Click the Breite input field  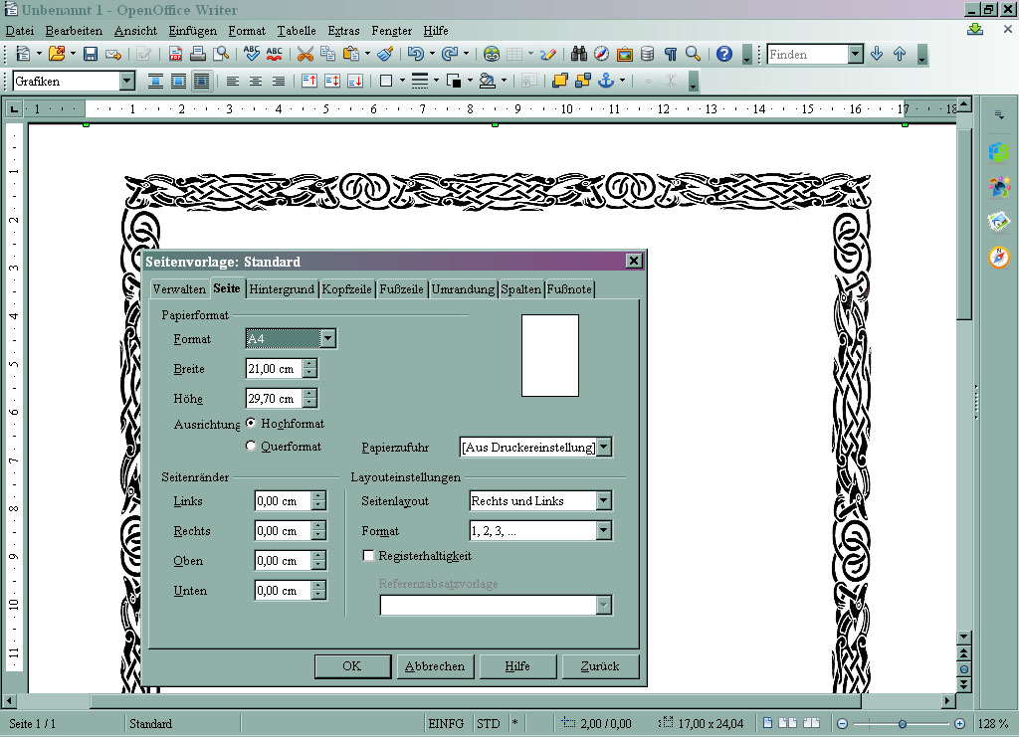274,368
